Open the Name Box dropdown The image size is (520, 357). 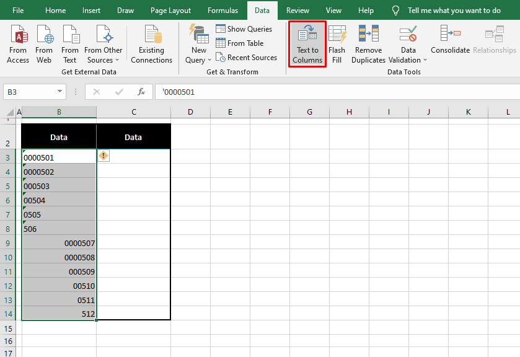(59, 91)
